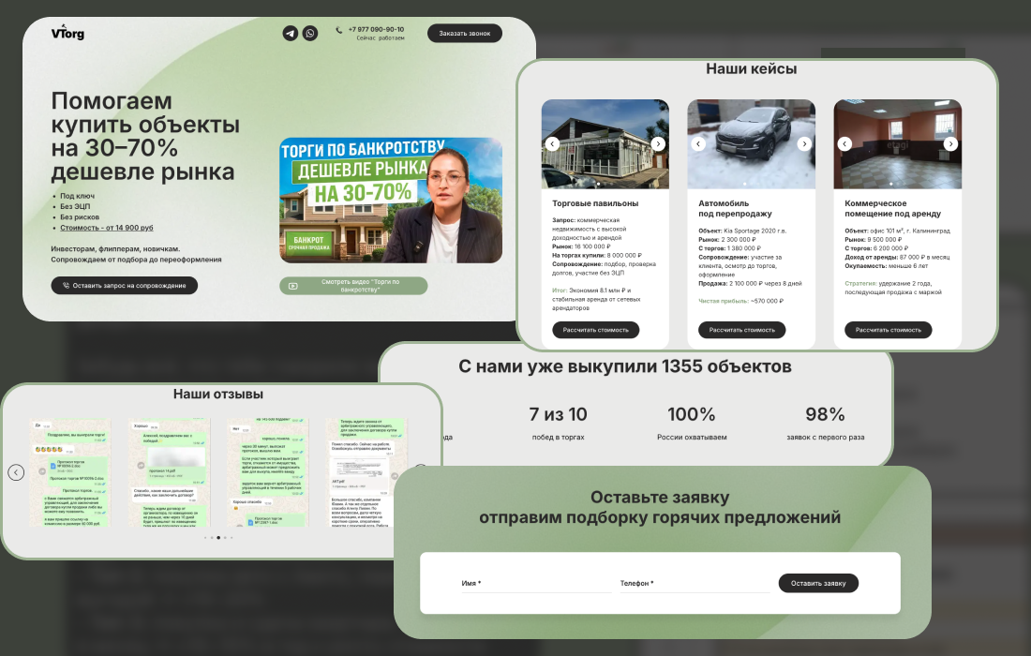Open the "Стоимость - от 14 900 руб" link

tap(106, 227)
